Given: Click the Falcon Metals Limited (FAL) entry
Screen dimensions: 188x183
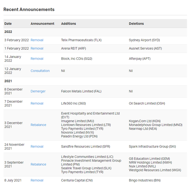Looking at the screenshot, I should pos(81,91).
